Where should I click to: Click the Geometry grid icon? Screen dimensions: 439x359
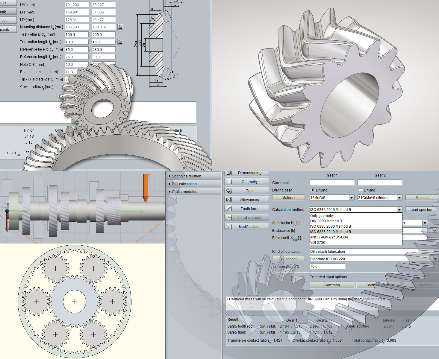click(x=229, y=182)
